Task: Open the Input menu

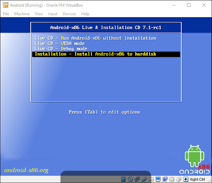Action: (x=53, y=14)
